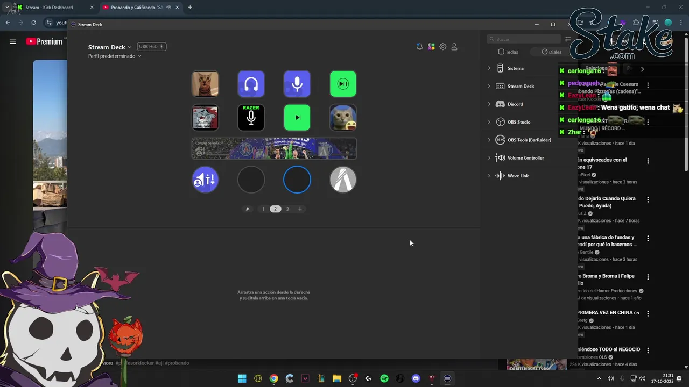Select the volume mixer dial
Image resolution: width=689 pixels, height=387 pixels.
[x=205, y=180]
